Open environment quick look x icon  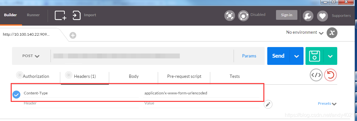pyautogui.click(x=332, y=33)
